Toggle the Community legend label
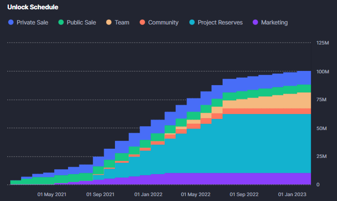Viewport: 337px width, 201px height. [x=163, y=22]
